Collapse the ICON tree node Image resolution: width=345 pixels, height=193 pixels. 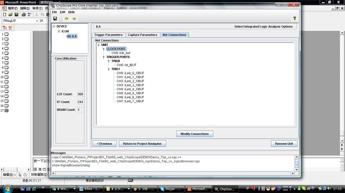(59, 31)
